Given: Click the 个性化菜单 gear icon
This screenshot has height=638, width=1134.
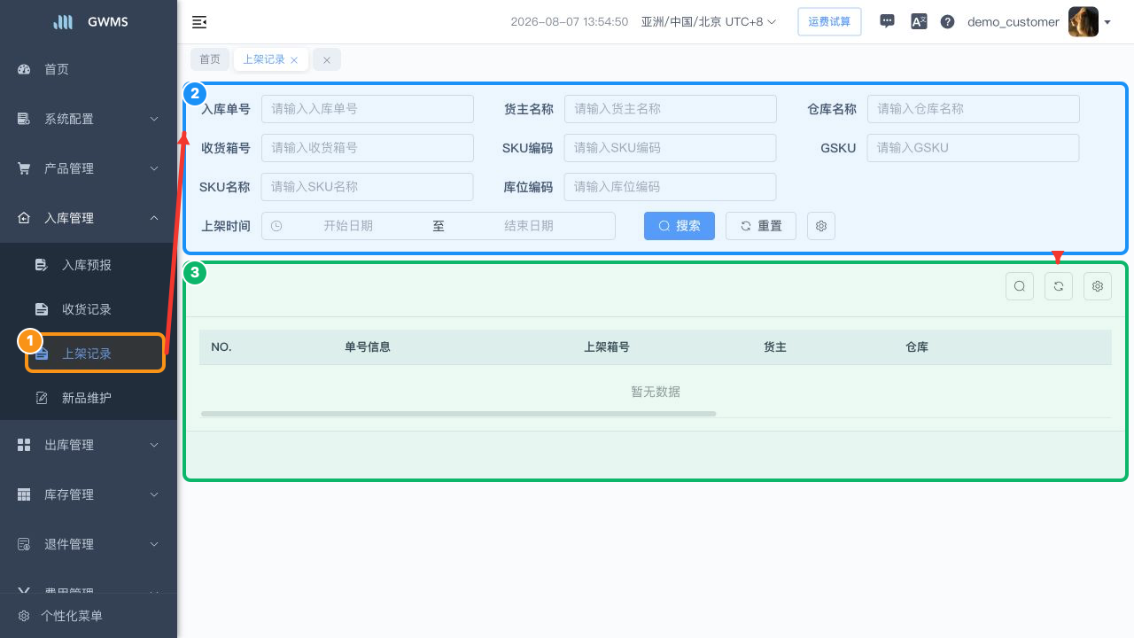Looking at the screenshot, I should pyautogui.click(x=24, y=616).
